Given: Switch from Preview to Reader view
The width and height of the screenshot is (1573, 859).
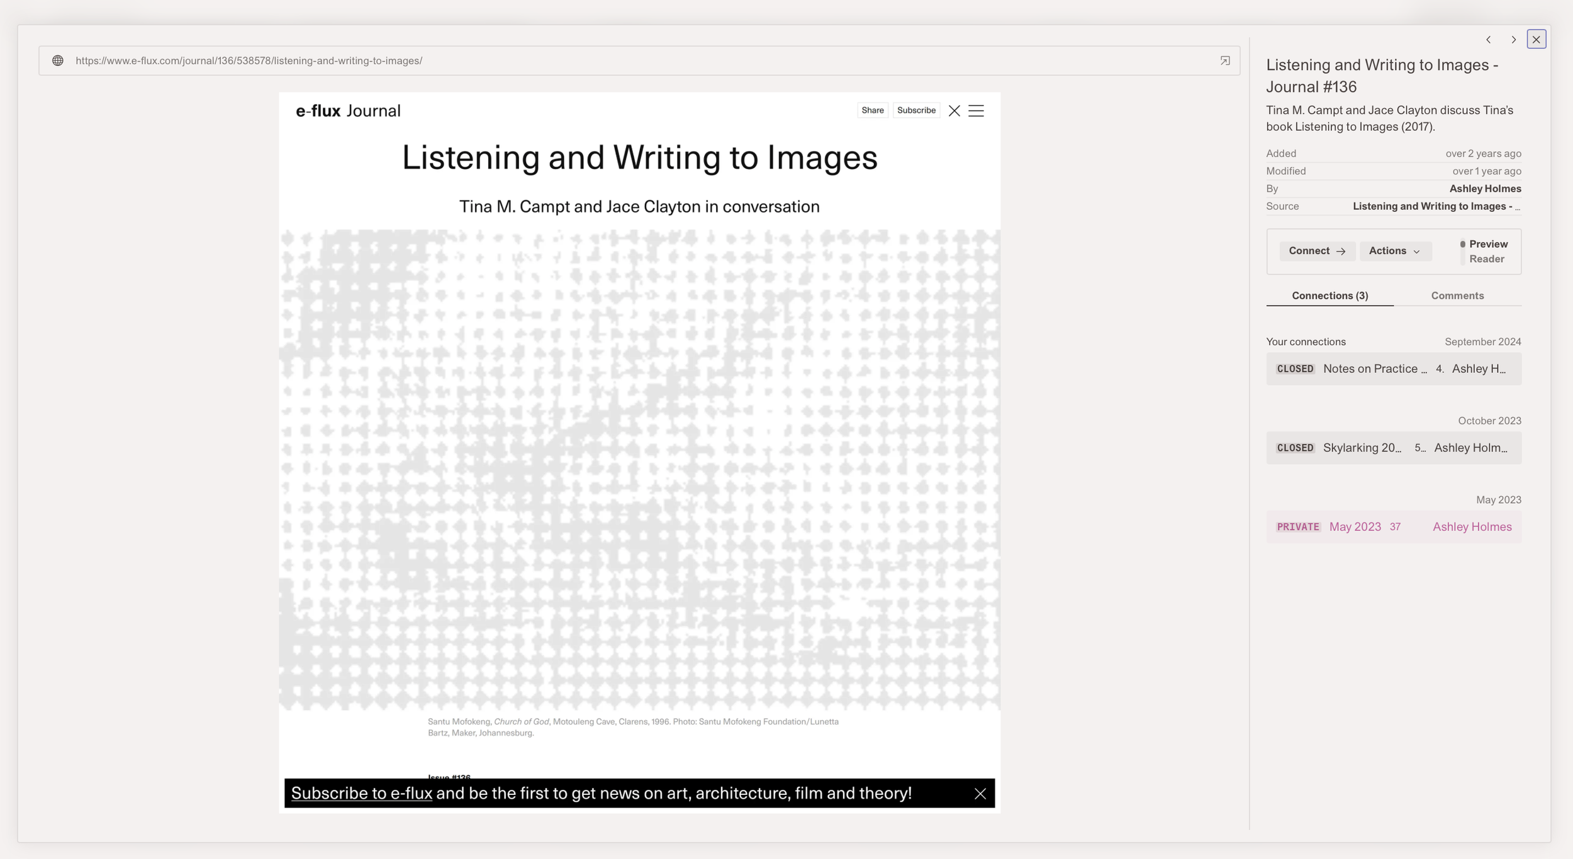Looking at the screenshot, I should click(x=1487, y=258).
